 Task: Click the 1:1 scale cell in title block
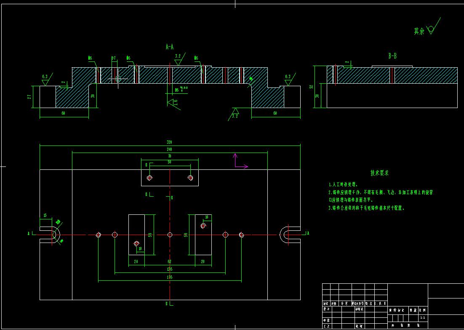423,318
